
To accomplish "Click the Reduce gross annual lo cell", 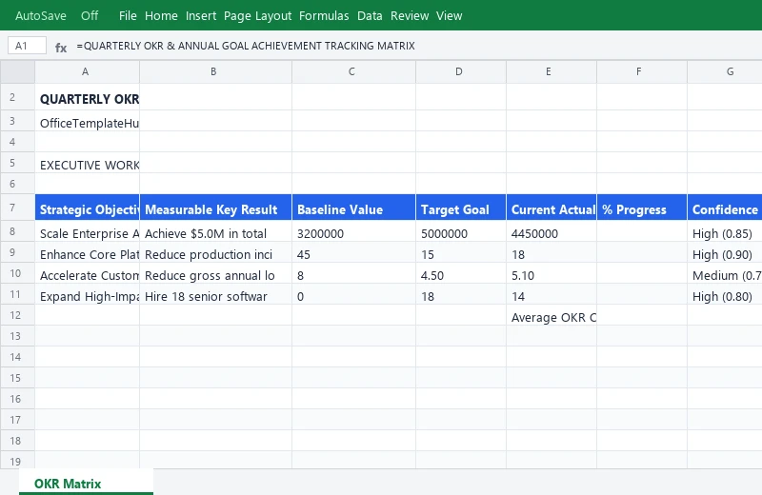I will click(x=215, y=273).
